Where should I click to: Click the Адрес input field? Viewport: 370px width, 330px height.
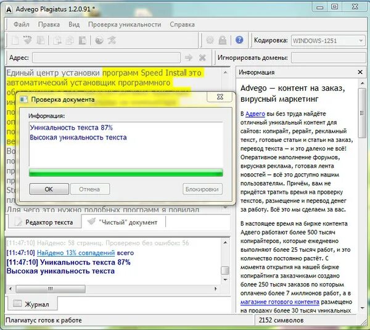[106, 58]
